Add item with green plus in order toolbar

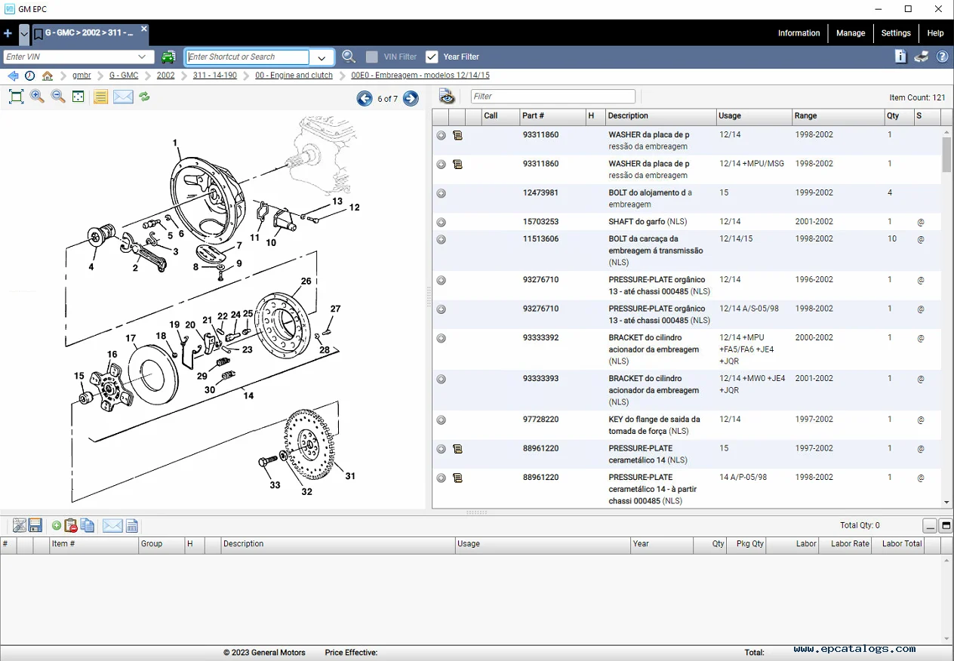(57, 526)
